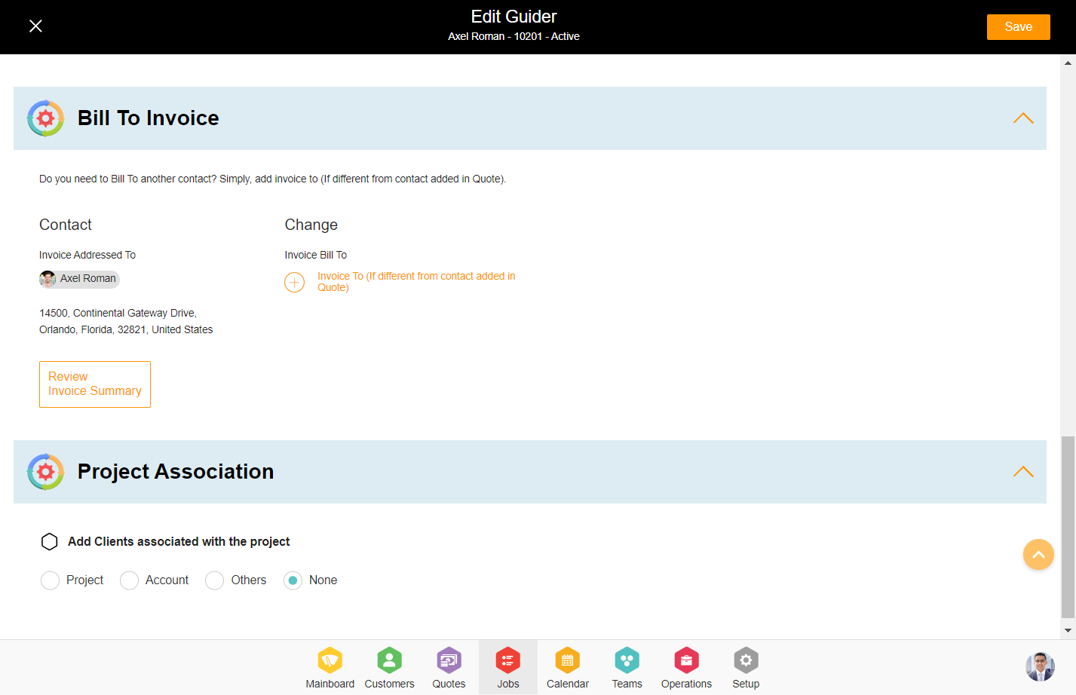Click the vertical scrollbar thumb
Viewport: 1076px width, 695px height.
click(x=1068, y=526)
